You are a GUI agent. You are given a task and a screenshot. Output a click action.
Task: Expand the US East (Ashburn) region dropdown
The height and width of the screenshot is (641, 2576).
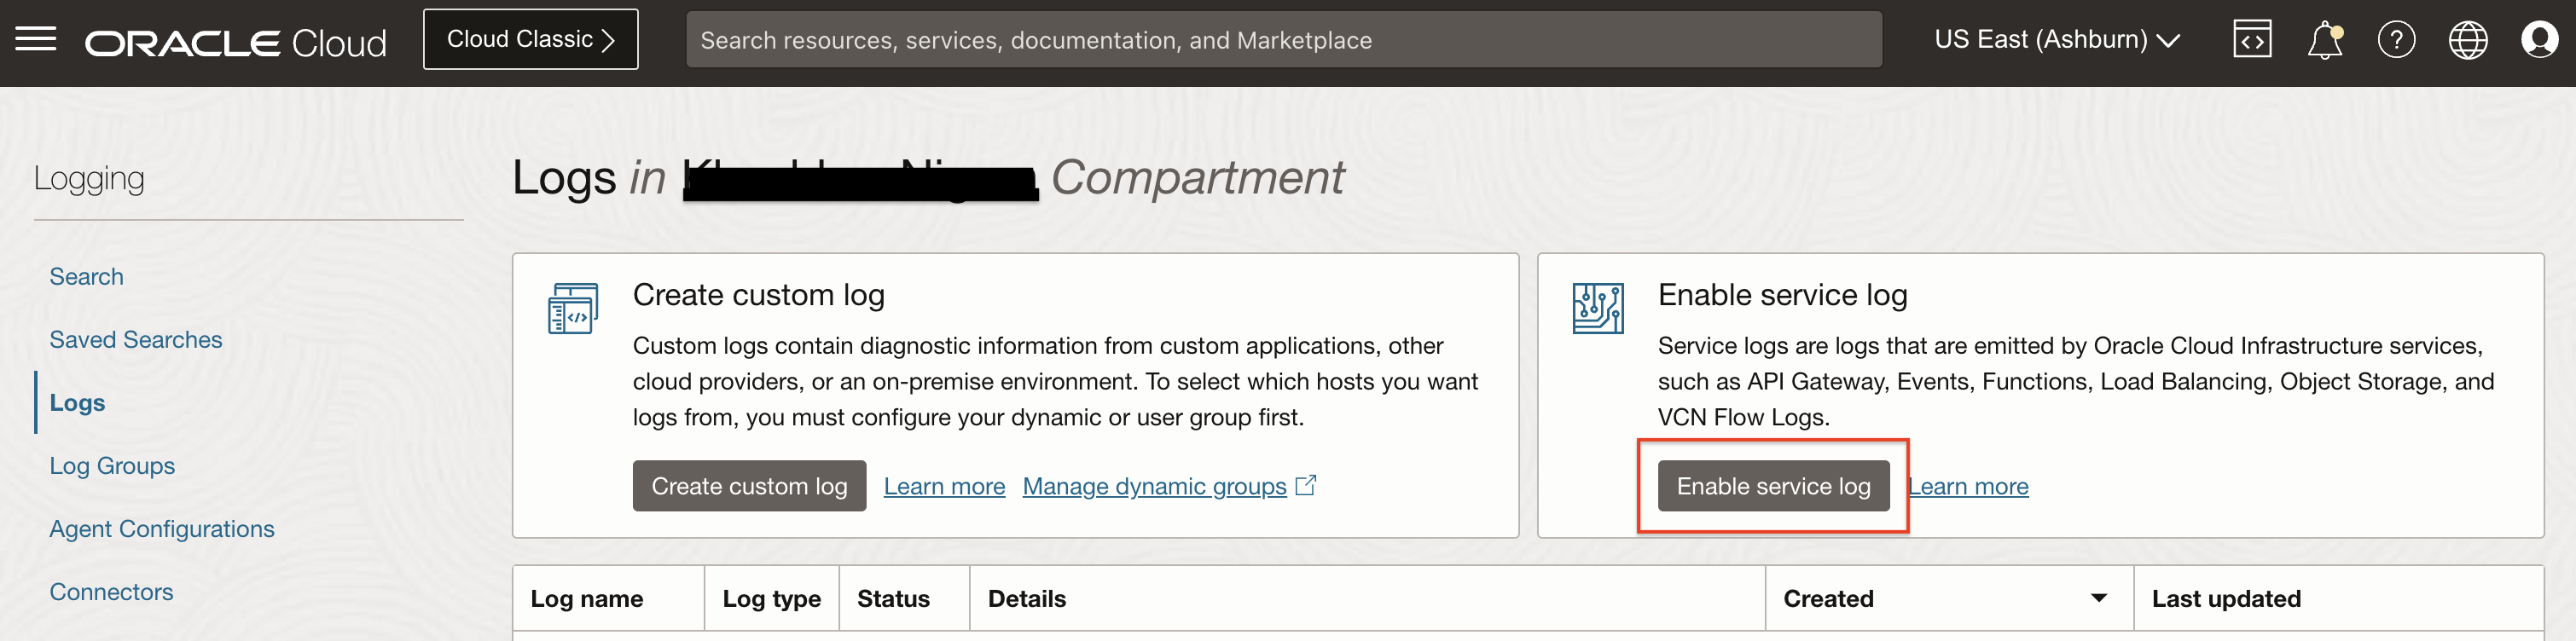2057,40
